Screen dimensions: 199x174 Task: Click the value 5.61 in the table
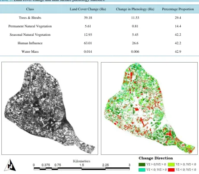[x=88, y=26]
